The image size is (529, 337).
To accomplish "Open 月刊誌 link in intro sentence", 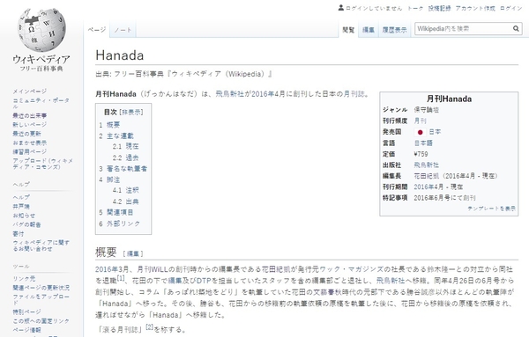I will click(354, 94).
